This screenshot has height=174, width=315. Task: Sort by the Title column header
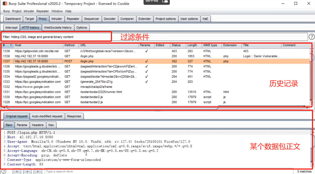point(262,45)
